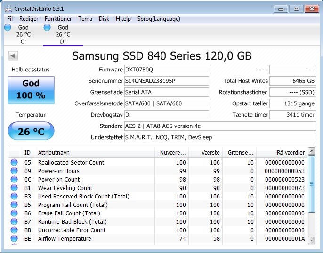Click the ID column header
The image size is (323, 253).
(27, 153)
